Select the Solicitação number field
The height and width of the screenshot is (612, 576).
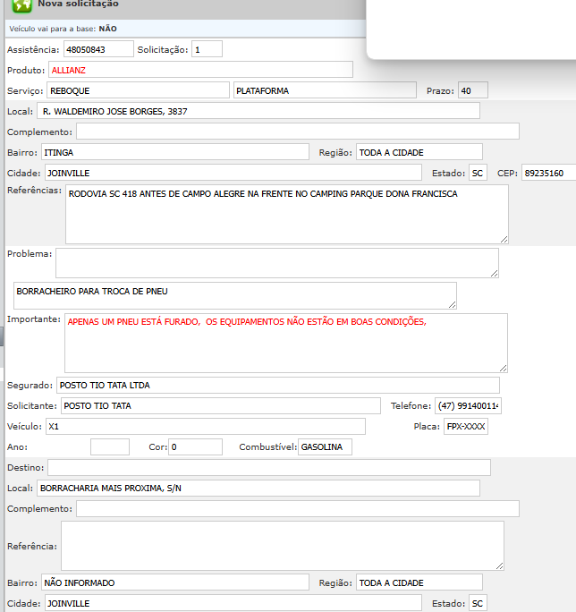208,49
